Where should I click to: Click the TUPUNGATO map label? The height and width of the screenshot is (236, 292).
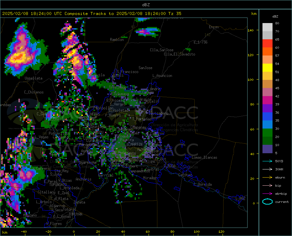tap(58, 185)
